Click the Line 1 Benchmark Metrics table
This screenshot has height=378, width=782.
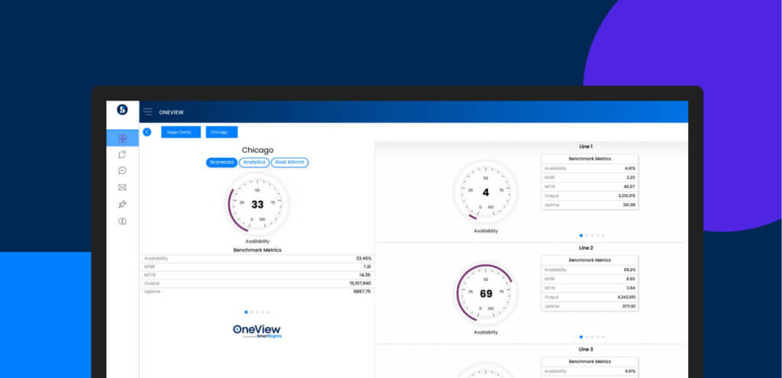tap(590, 182)
